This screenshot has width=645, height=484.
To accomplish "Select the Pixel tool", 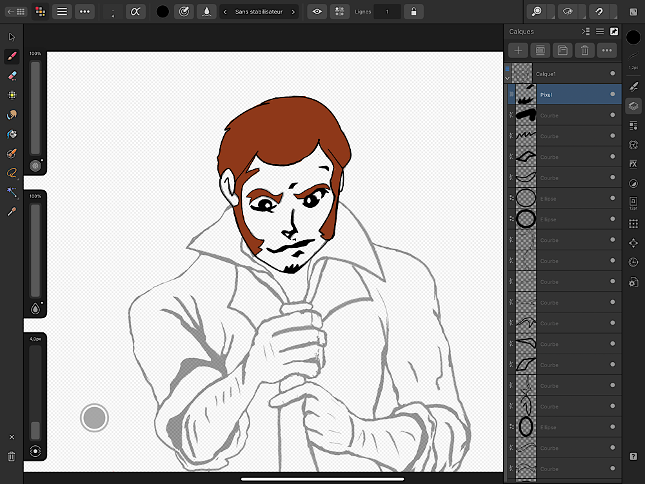I will (12, 95).
